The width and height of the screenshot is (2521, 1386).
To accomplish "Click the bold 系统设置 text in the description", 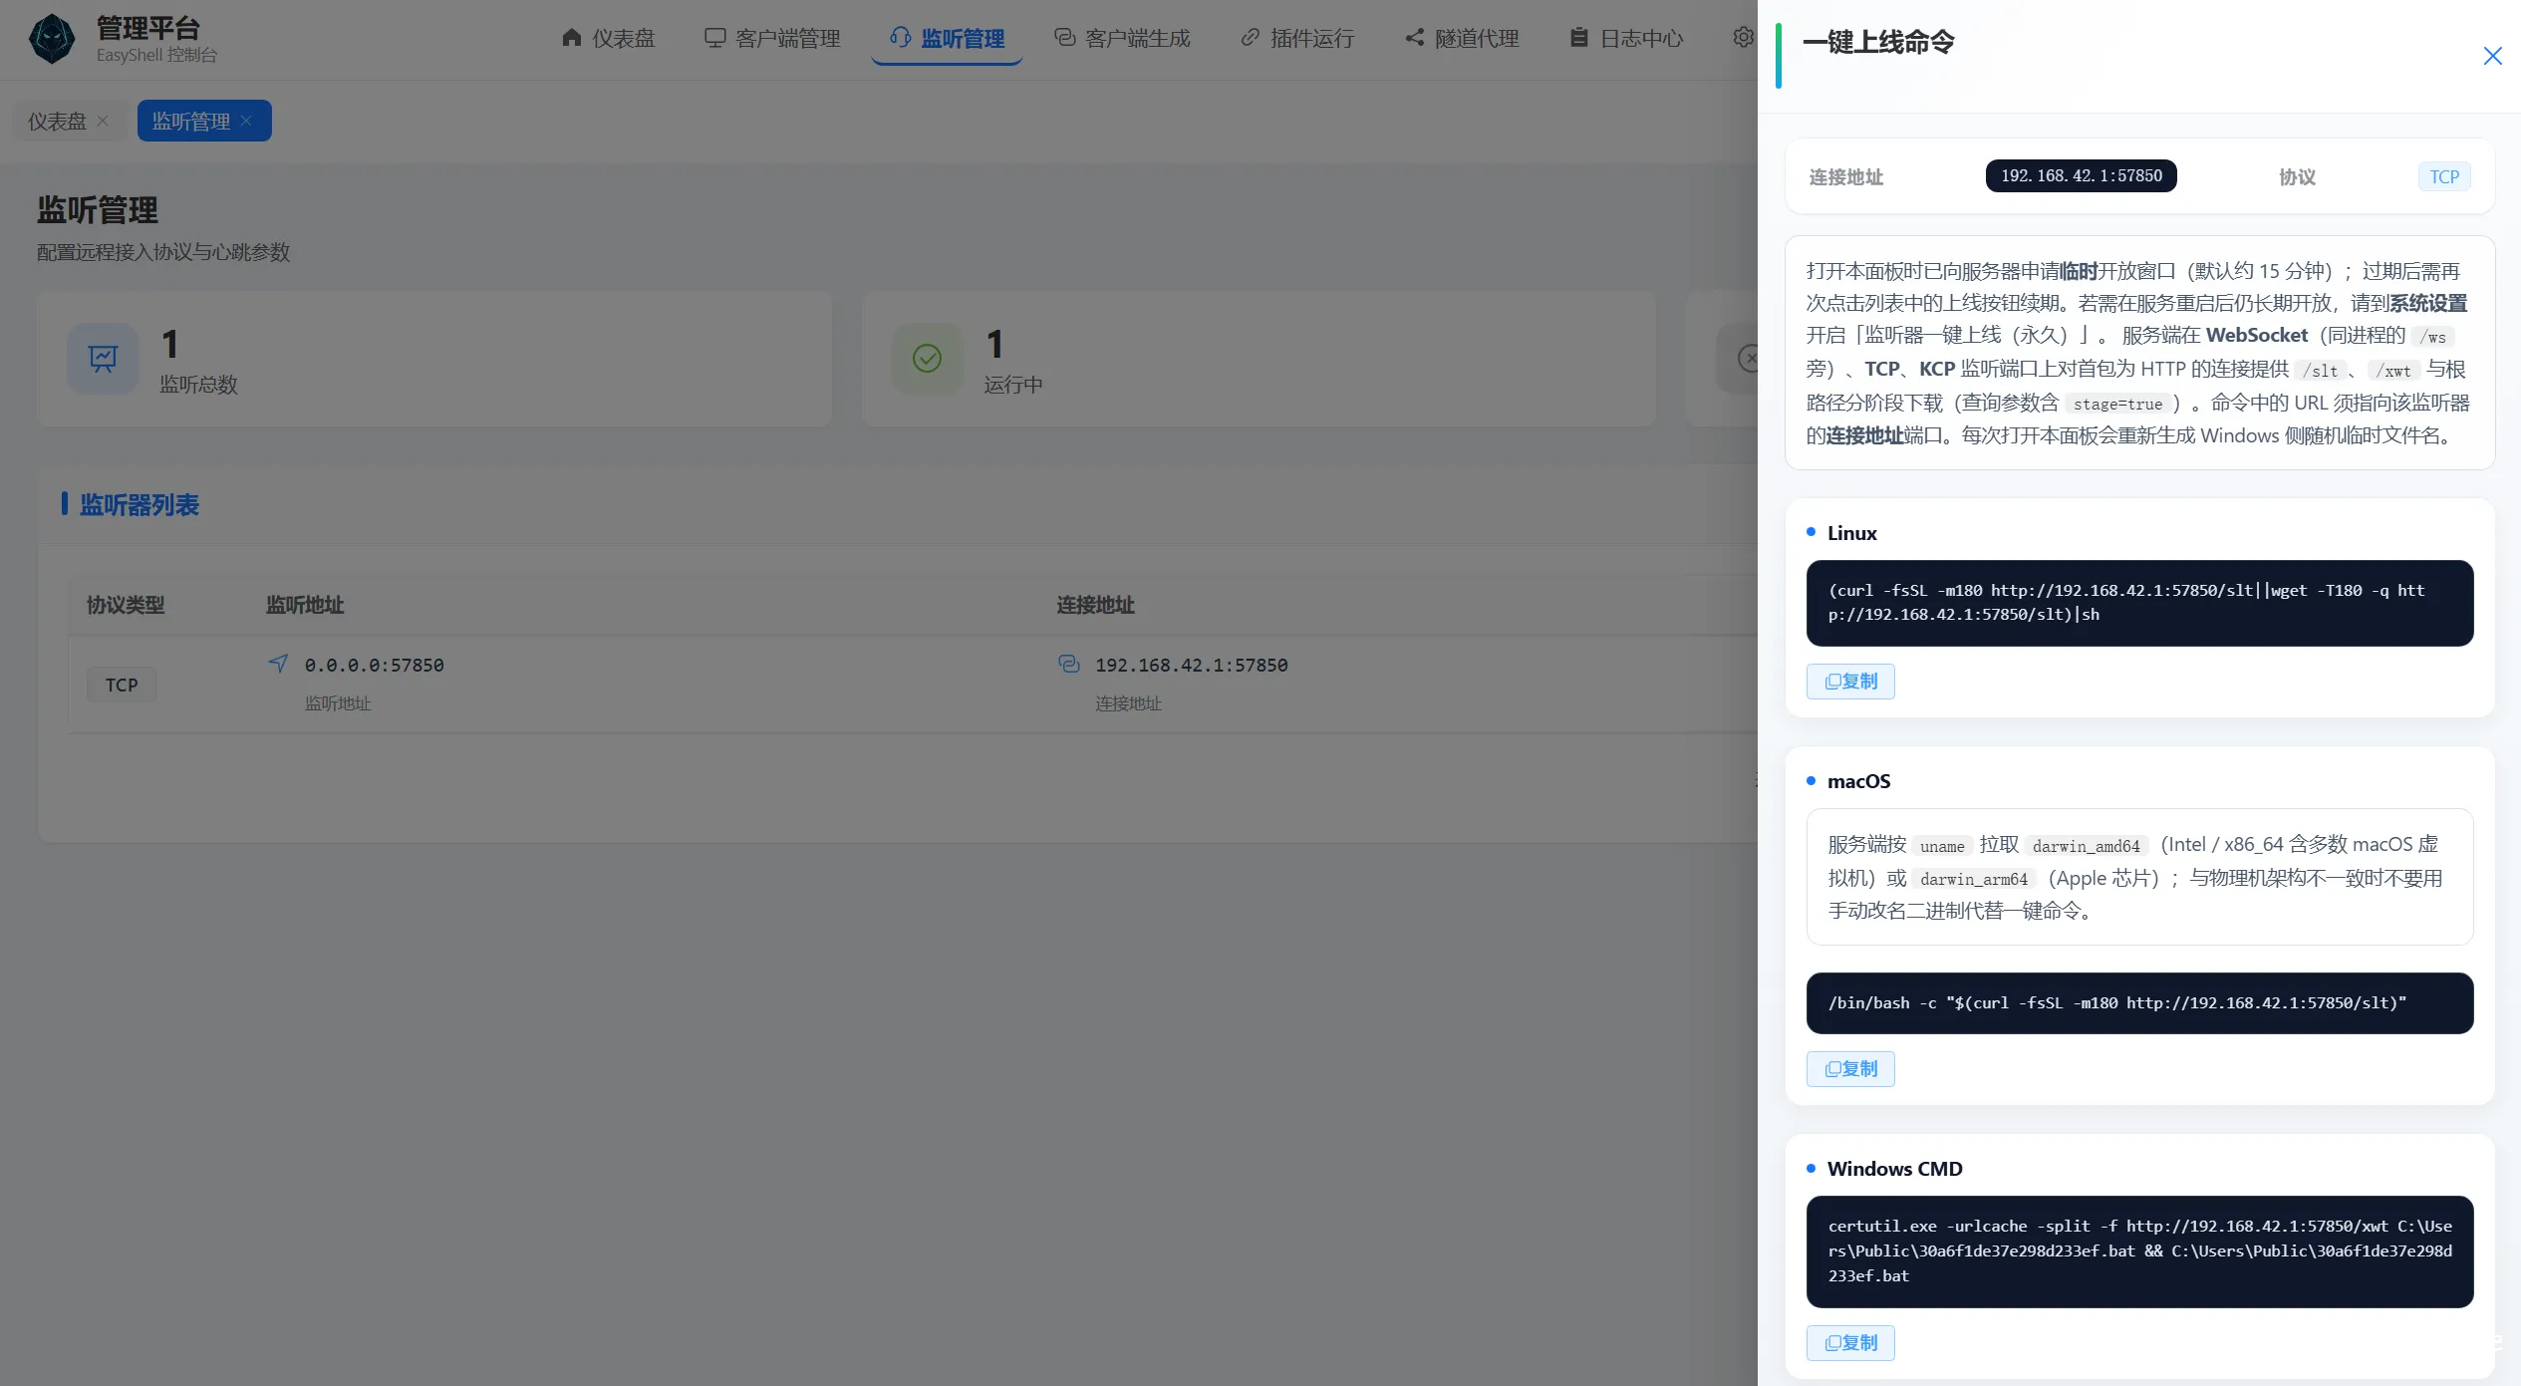I will pos(2428,303).
